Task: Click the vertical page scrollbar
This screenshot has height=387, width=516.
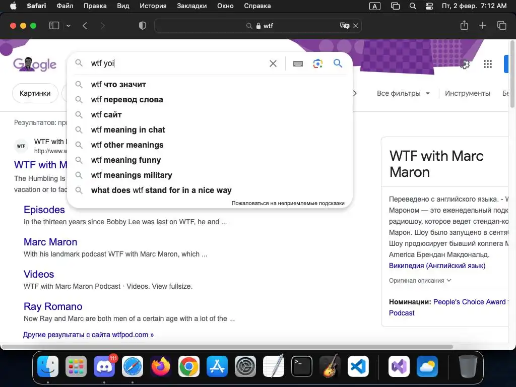Action: (x=512, y=74)
